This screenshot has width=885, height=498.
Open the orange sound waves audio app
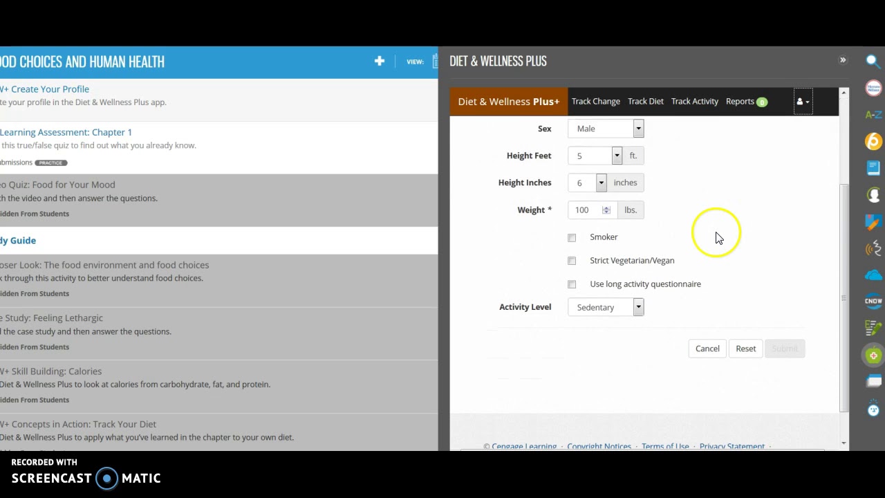(873, 248)
